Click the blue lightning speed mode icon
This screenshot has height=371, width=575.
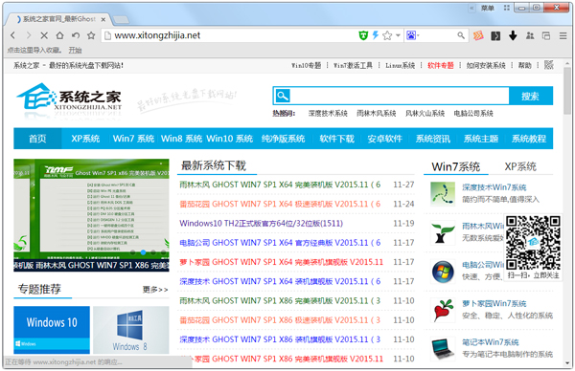pyautogui.click(x=375, y=35)
